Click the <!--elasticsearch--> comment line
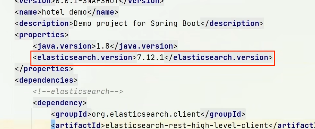Viewport: 315px width, 129px height. coord(78,92)
